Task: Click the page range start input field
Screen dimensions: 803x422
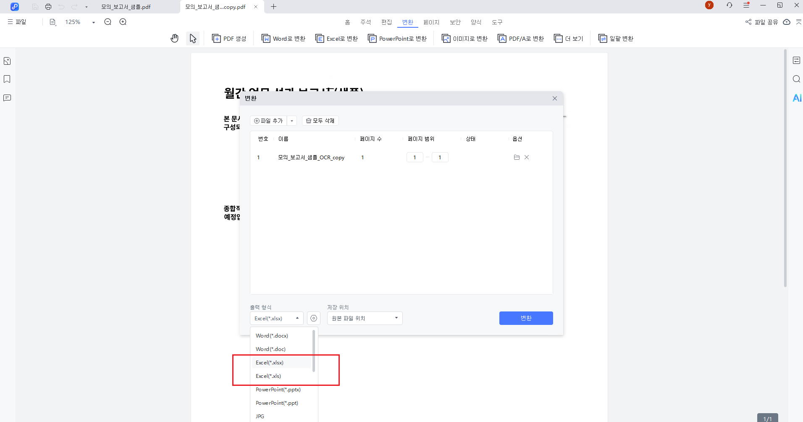Action: pos(415,157)
